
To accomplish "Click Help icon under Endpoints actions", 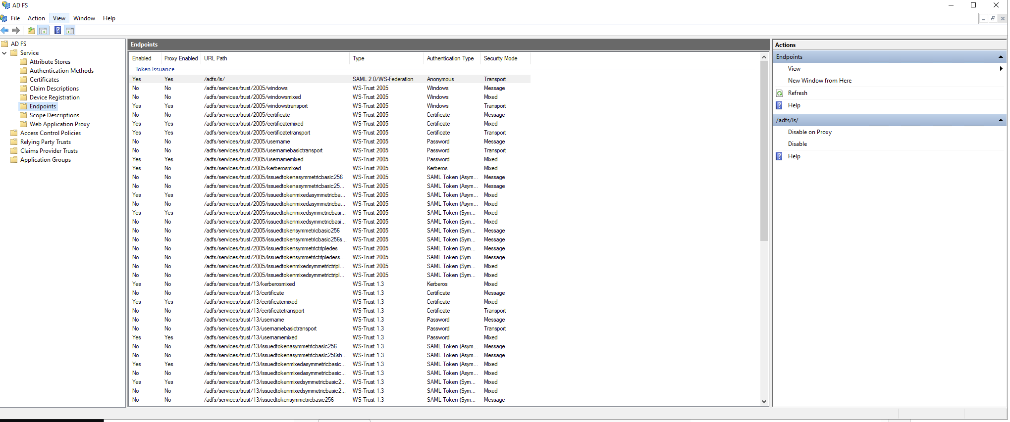I will point(779,105).
